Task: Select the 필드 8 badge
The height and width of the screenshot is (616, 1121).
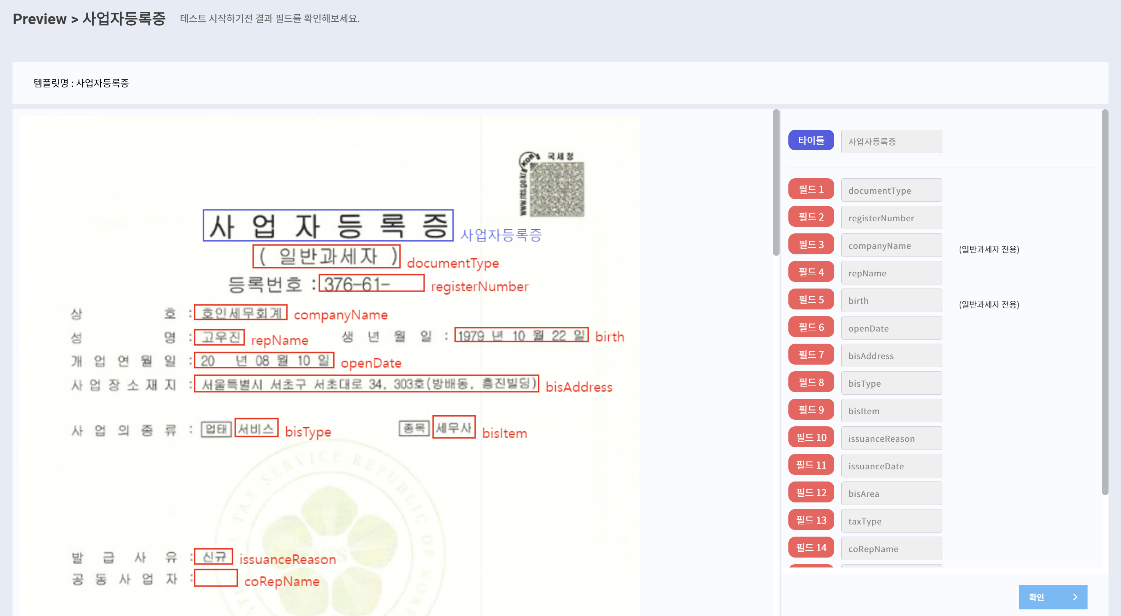Action: (x=811, y=382)
